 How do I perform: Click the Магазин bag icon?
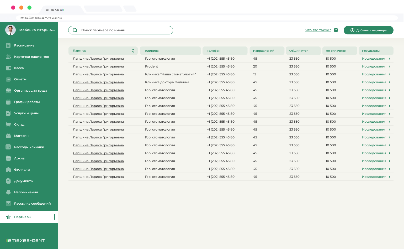(x=8, y=136)
